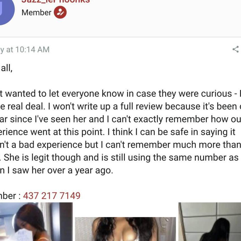Click the phone number 437 217 7149
Screen dimensions: 241x241
pyautogui.click(x=52, y=196)
